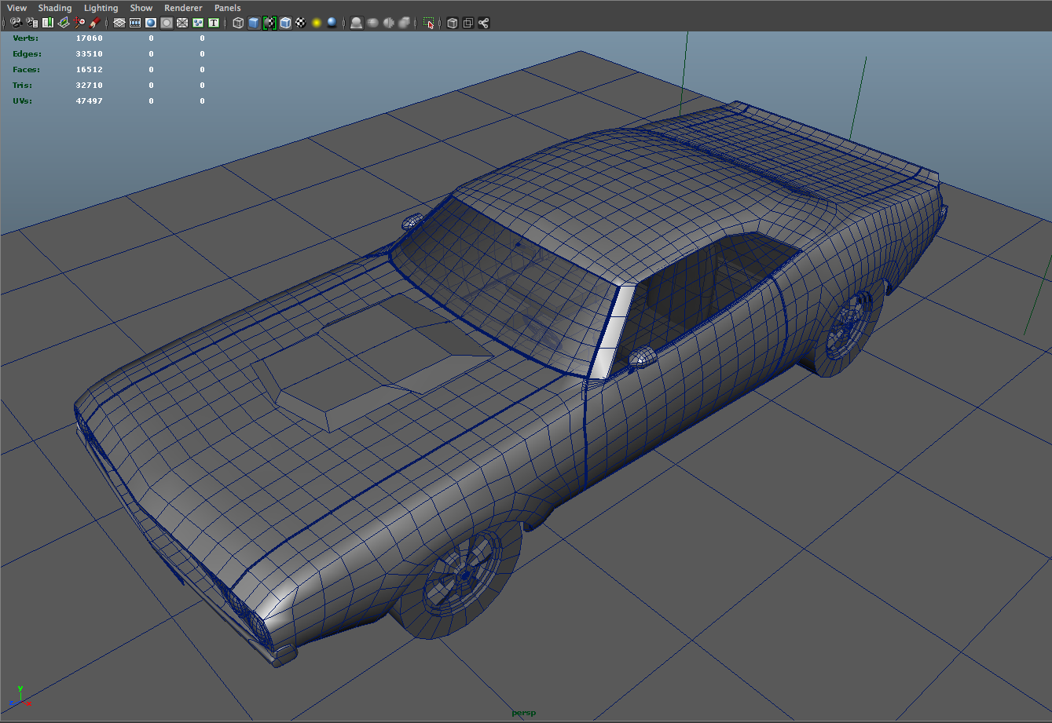The width and height of the screenshot is (1052, 723).
Task: Enable the Textured checker-ball icon
Action: (300, 23)
